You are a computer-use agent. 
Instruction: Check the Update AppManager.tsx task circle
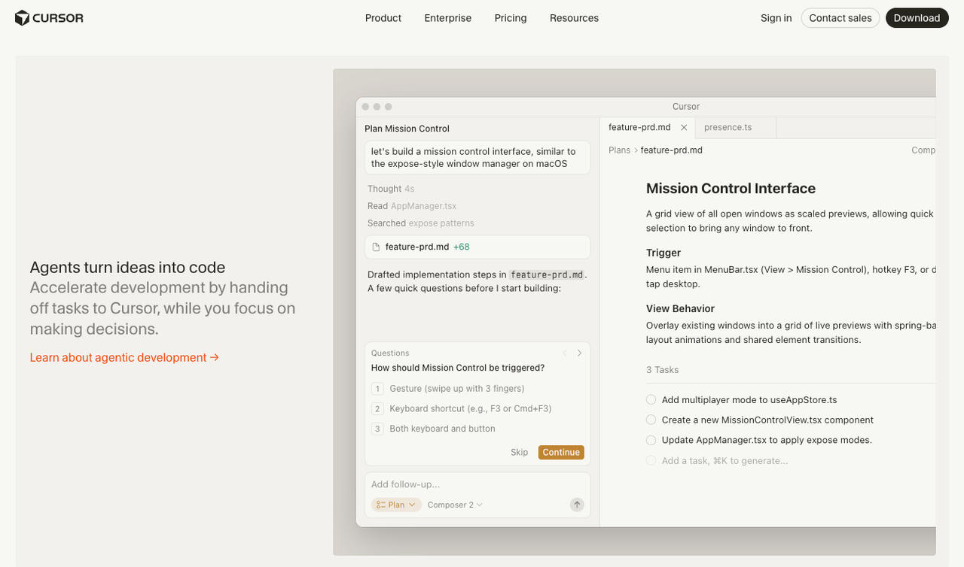coord(651,440)
